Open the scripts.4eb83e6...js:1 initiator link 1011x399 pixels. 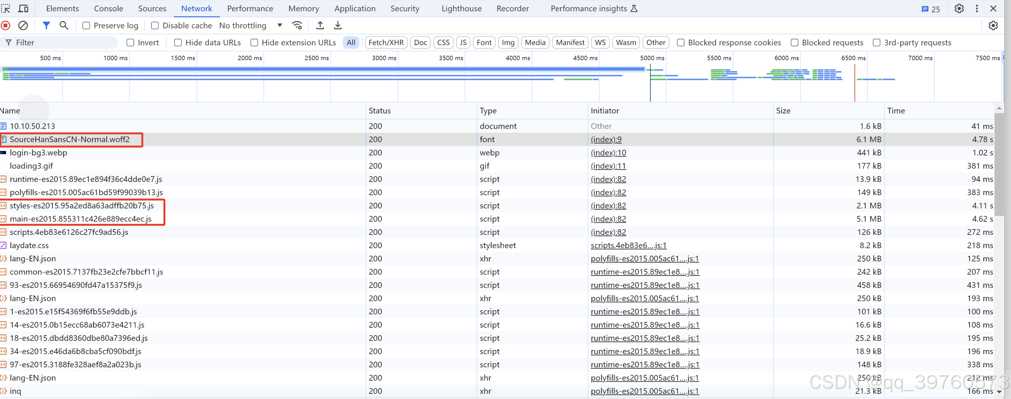(x=628, y=245)
